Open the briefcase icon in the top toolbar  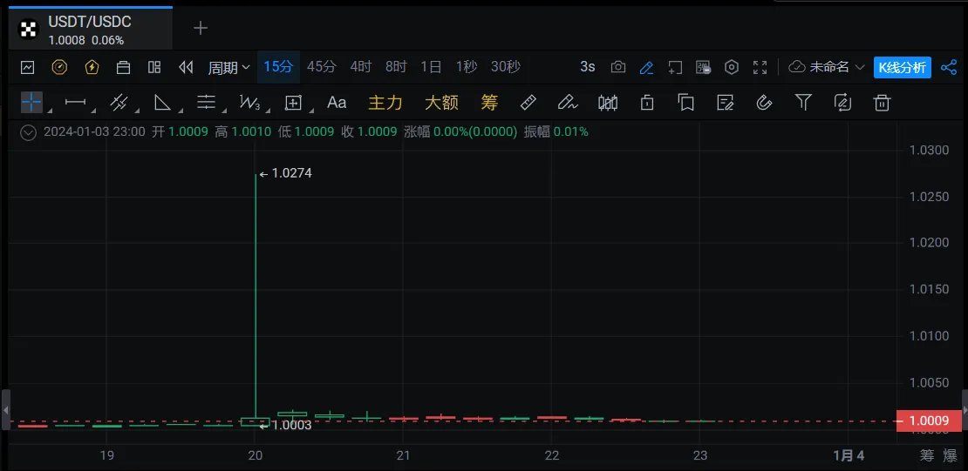pos(124,67)
